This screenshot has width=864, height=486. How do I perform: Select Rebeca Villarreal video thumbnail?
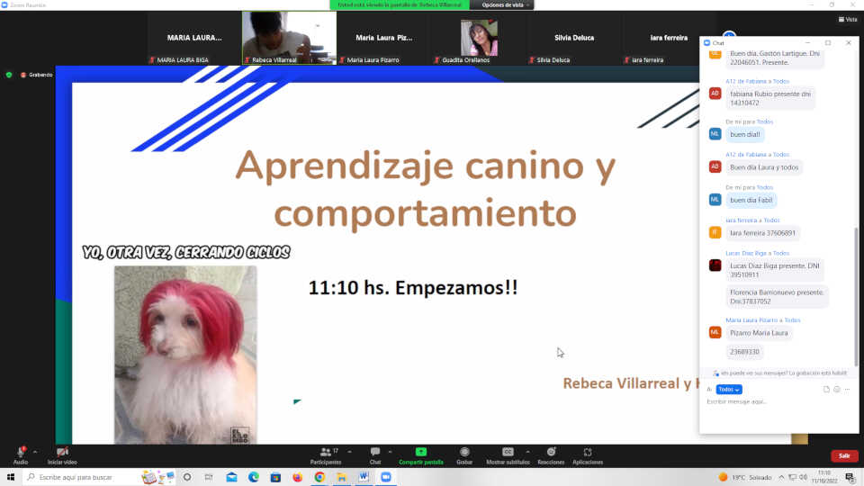point(289,38)
